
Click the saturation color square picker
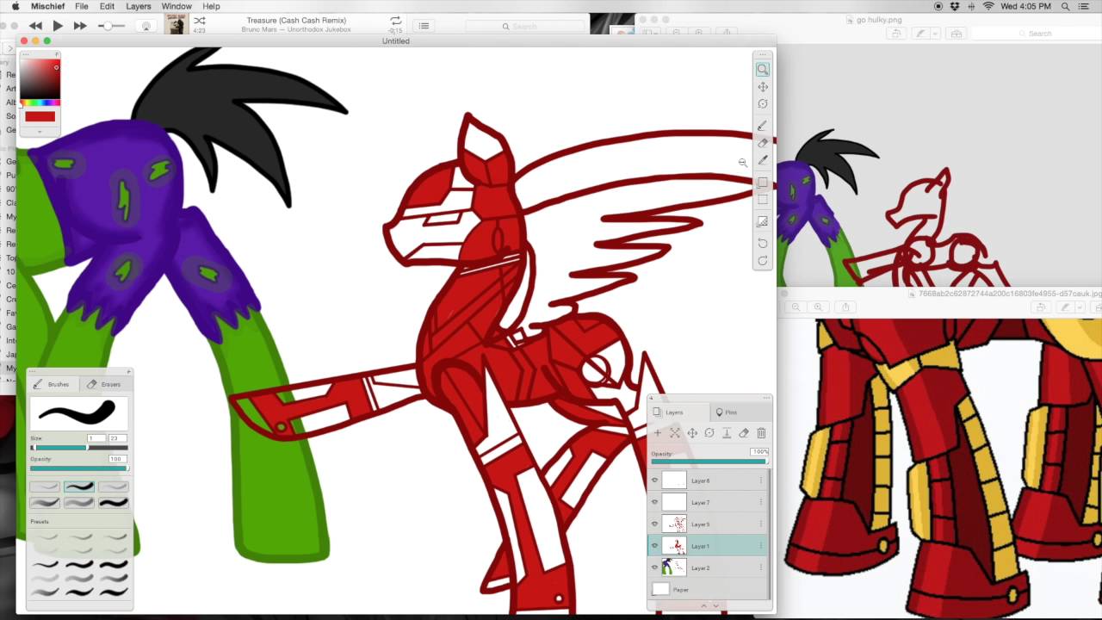pos(40,78)
